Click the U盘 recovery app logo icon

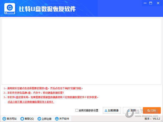tap(10, 8)
